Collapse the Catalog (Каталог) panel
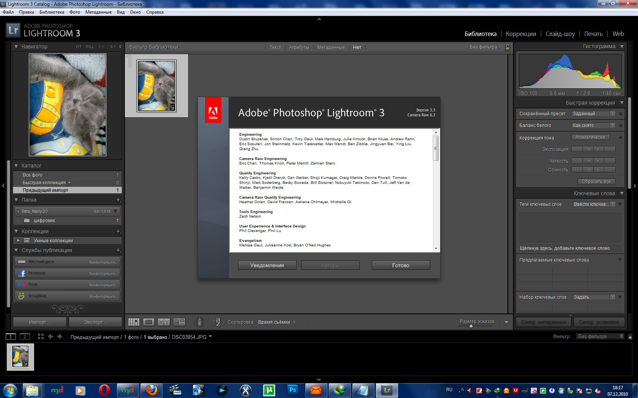 [16, 166]
